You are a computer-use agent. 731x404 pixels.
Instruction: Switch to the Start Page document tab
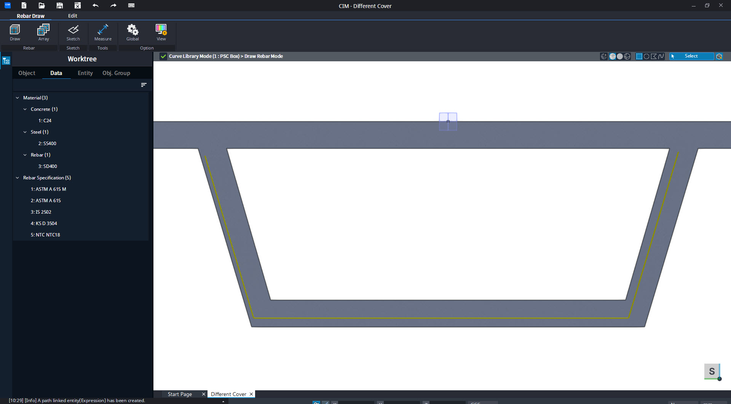[x=180, y=394]
